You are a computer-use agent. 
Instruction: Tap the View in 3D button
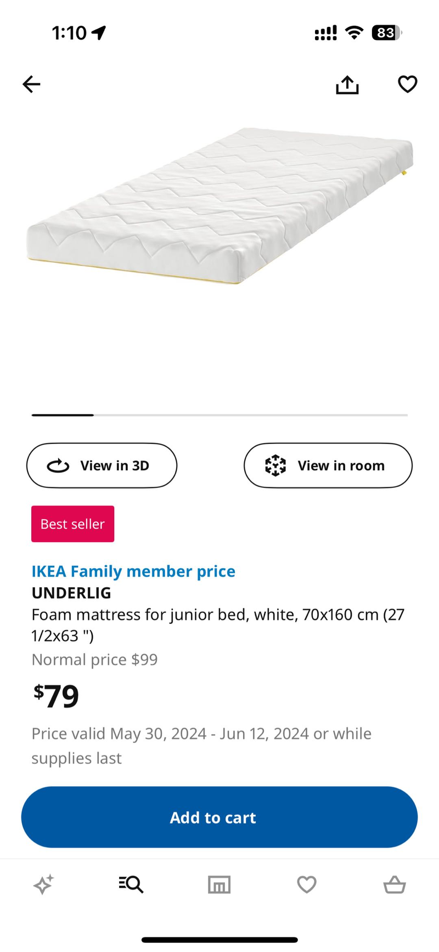pos(102,465)
